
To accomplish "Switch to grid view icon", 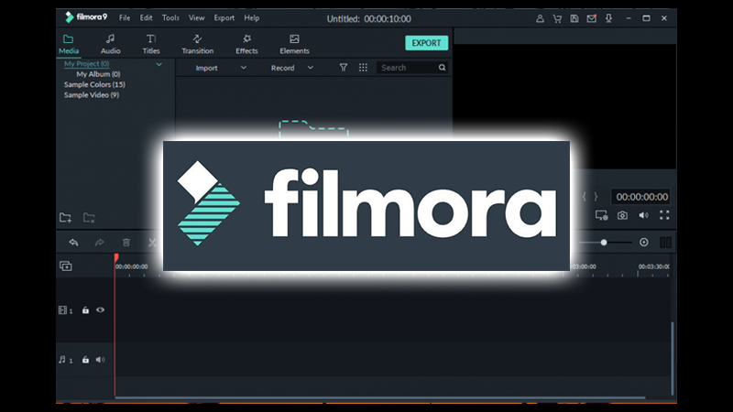I will point(363,68).
